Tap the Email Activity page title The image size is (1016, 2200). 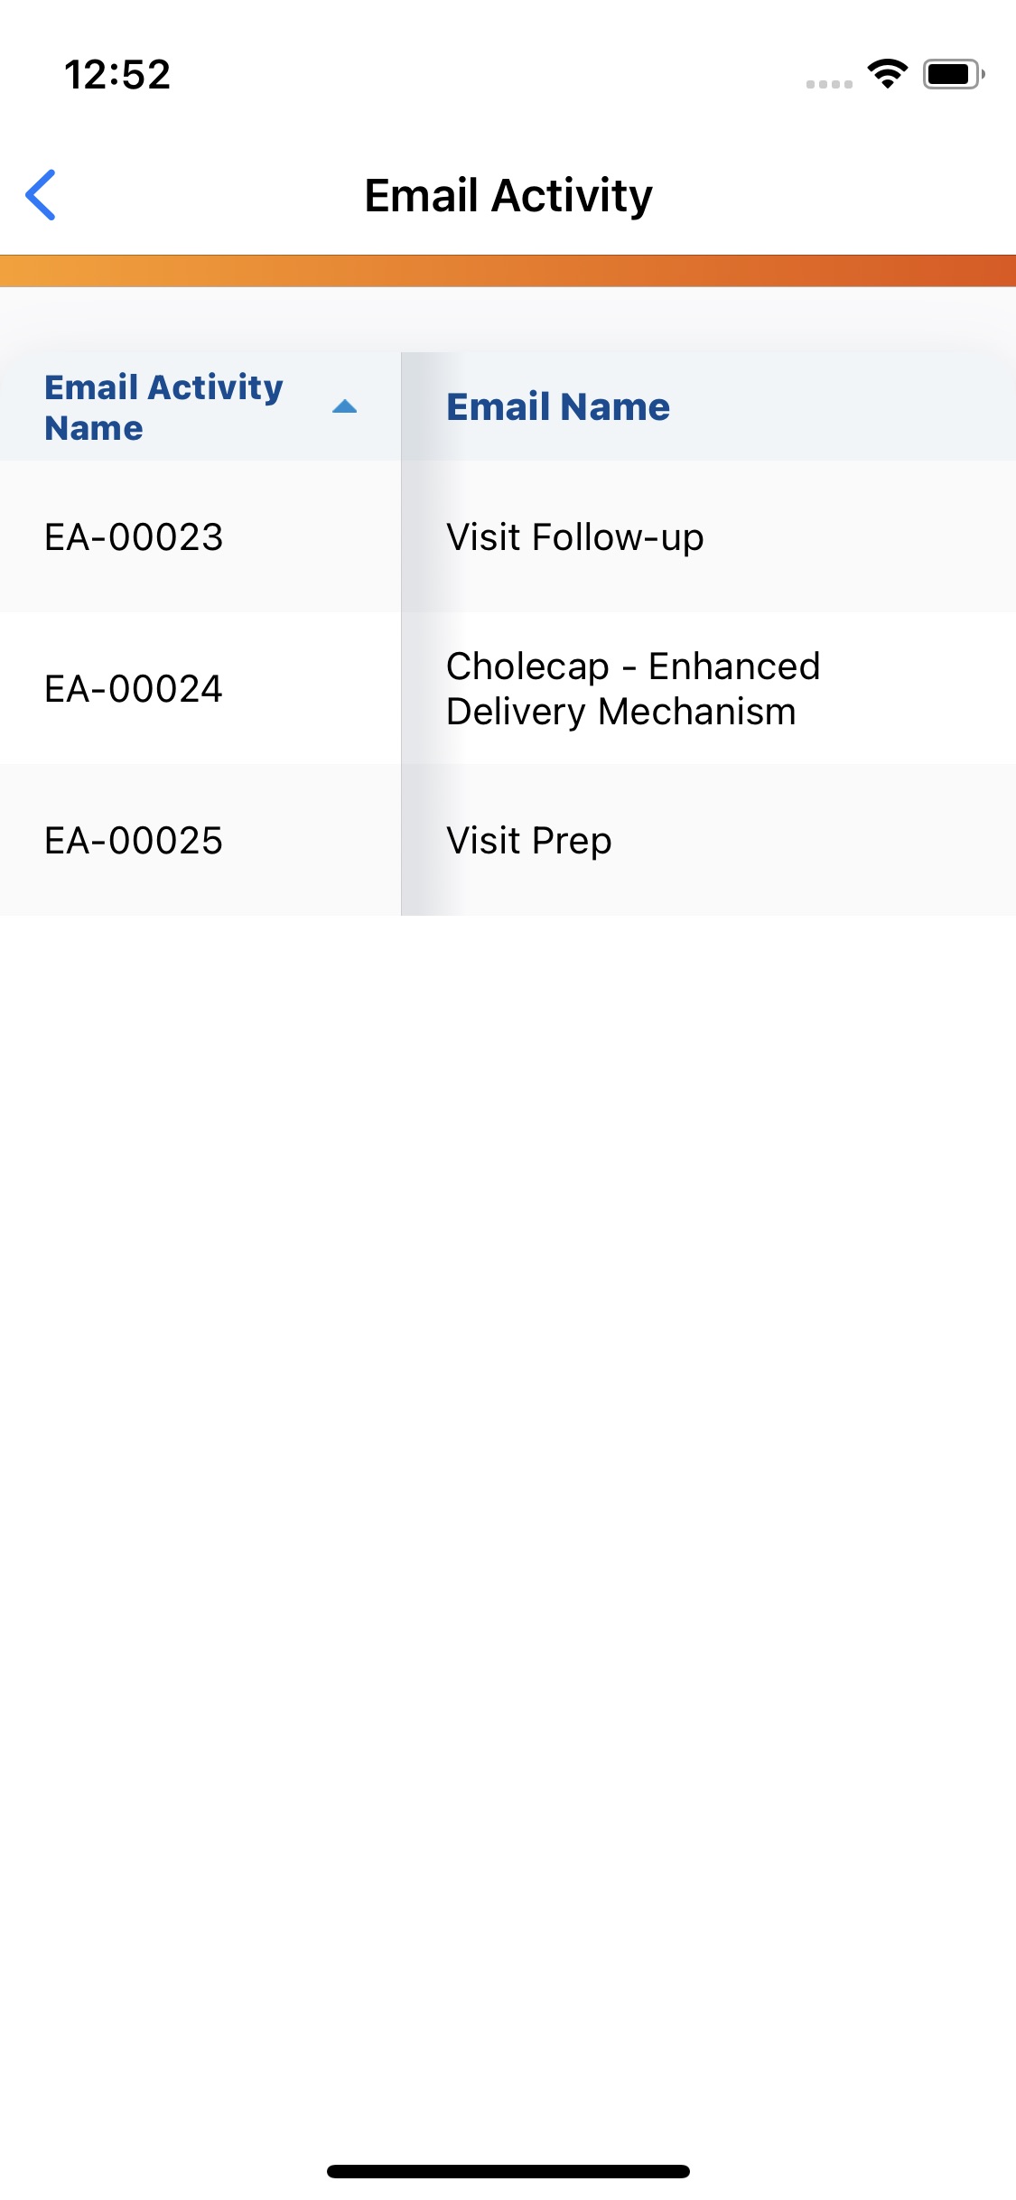pyautogui.click(x=508, y=195)
